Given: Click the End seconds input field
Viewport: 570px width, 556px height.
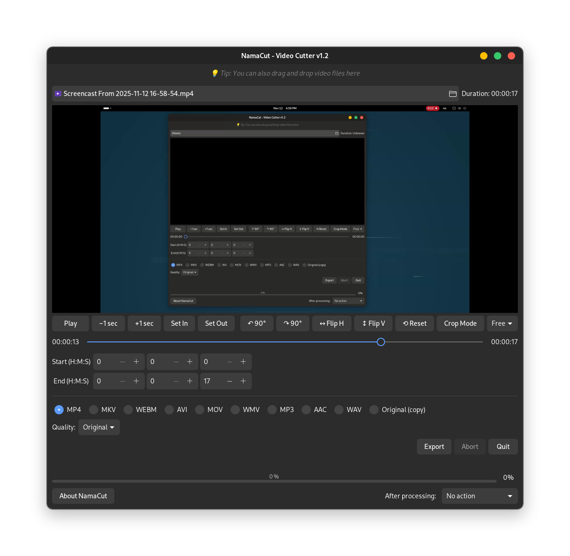Looking at the screenshot, I should tap(212, 381).
